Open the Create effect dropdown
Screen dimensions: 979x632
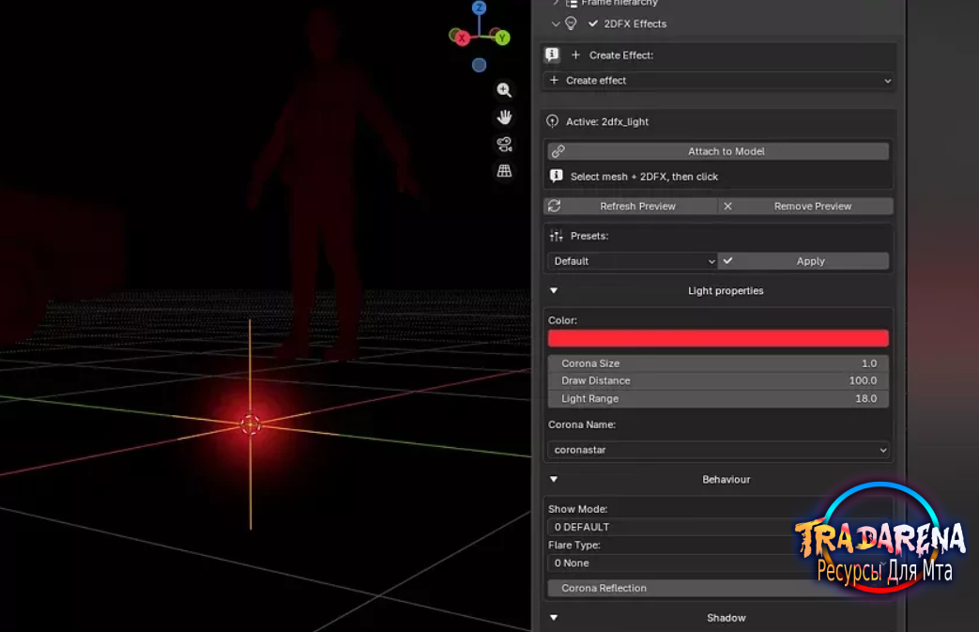pyautogui.click(x=718, y=81)
